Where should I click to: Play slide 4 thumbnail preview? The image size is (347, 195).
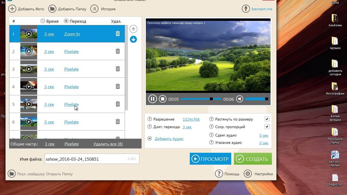29,87
